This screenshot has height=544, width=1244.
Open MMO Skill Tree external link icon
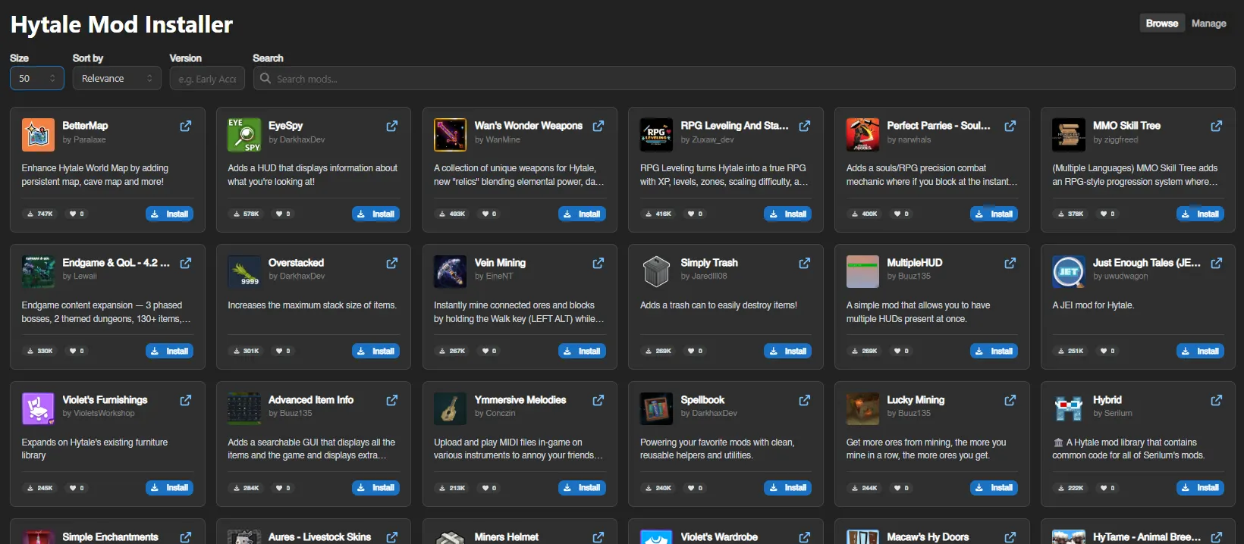[x=1217, y=127]
